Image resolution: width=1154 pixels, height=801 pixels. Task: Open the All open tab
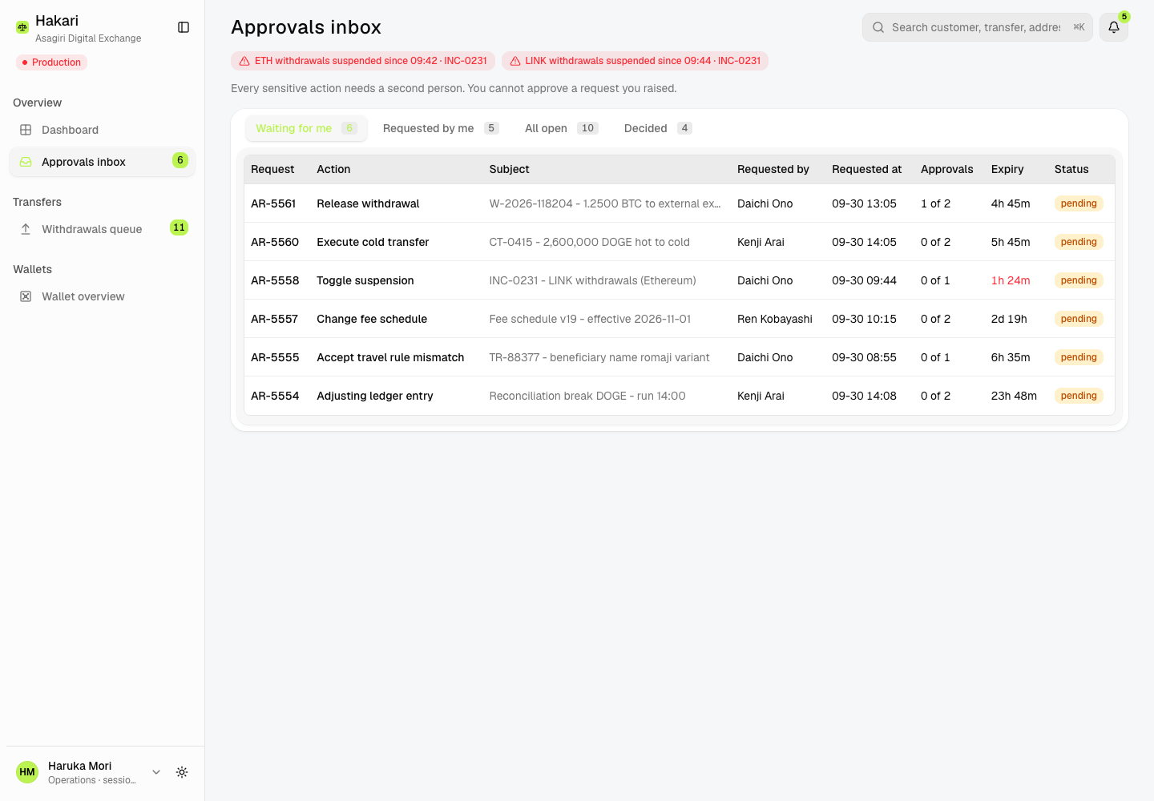point(561,128)
